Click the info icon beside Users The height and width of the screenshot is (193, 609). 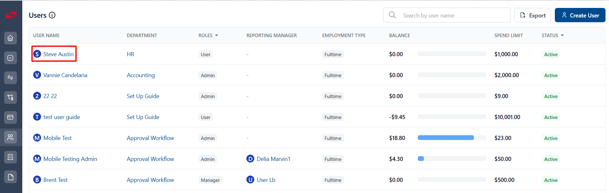52,15
